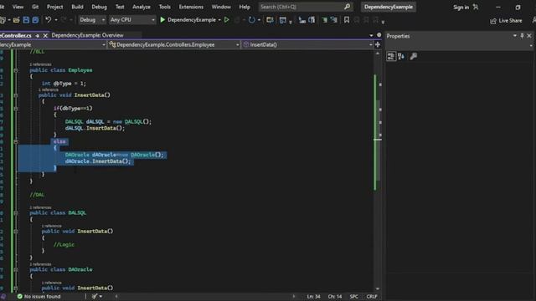Open Properties object selector dropdown
Image resolution: width=536 pixels, height=301 pixels.
pos(531,46)
